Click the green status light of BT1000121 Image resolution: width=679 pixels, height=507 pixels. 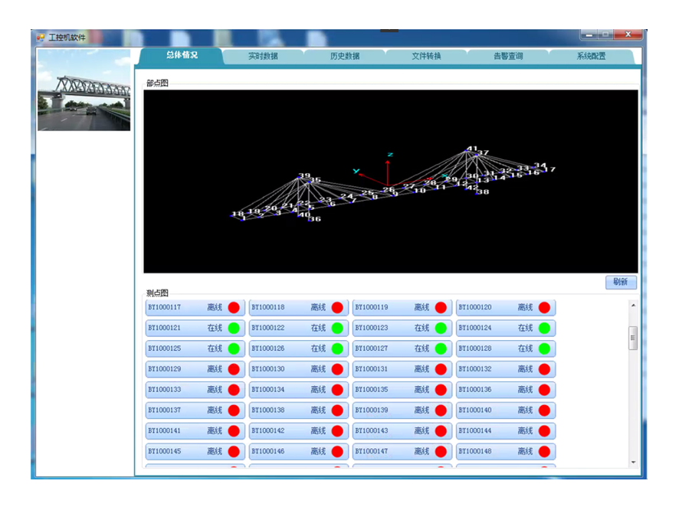coord(234,328)
